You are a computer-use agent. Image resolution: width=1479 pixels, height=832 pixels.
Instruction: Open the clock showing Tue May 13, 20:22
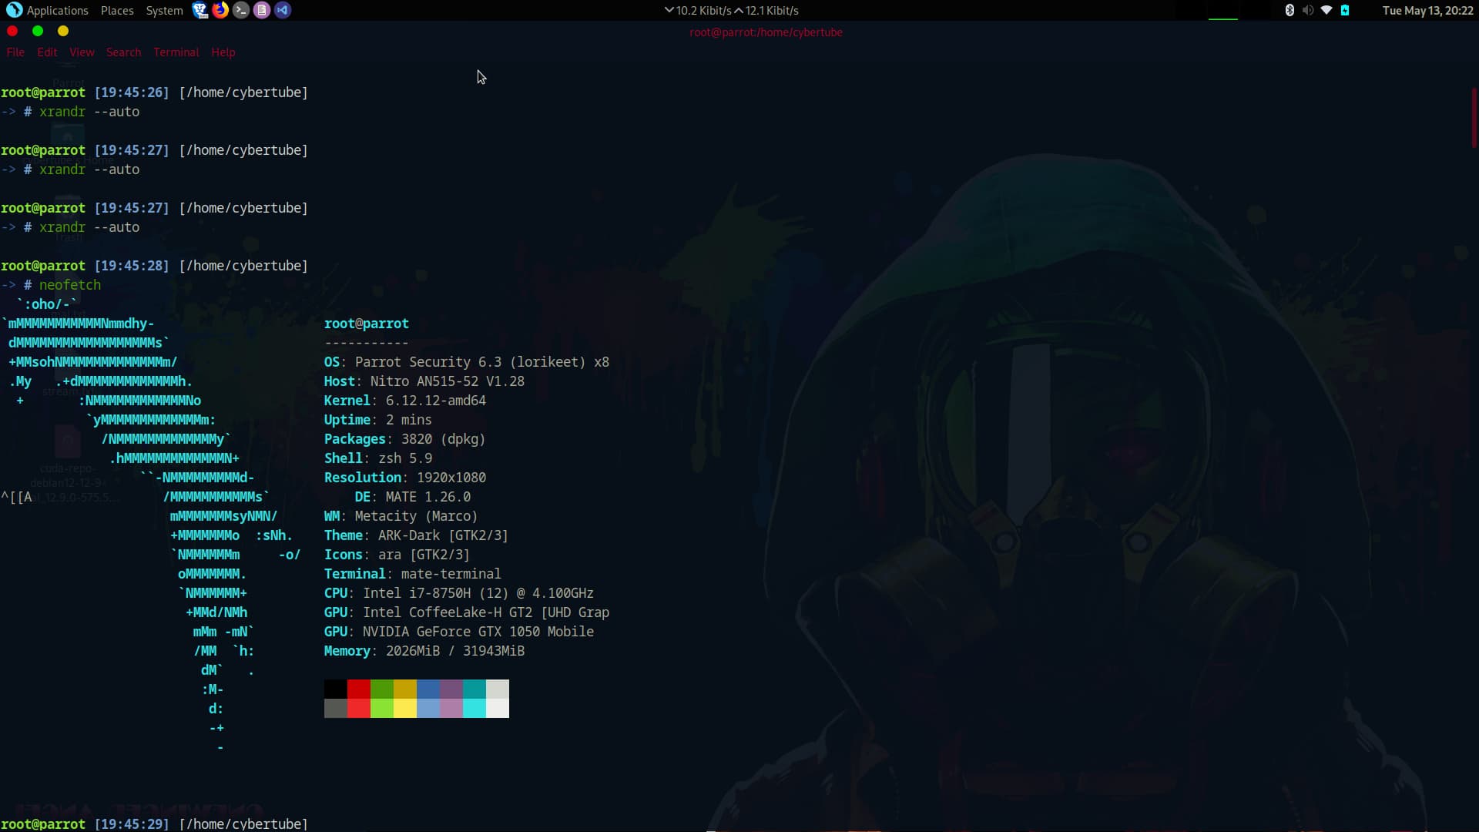(1427, 10)
